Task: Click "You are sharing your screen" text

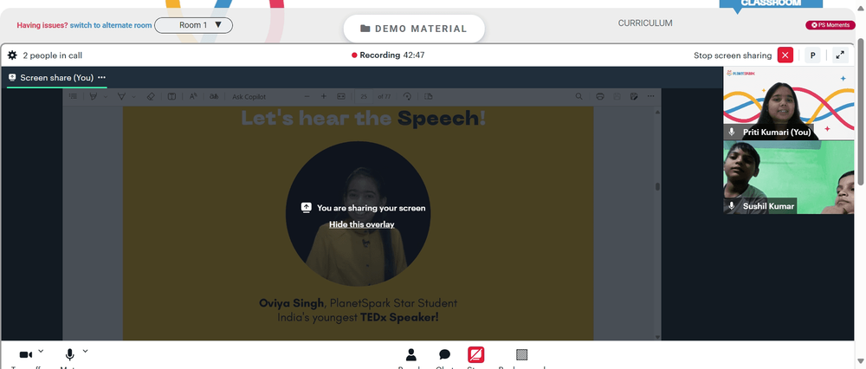Action: click(x=372, y=208)
